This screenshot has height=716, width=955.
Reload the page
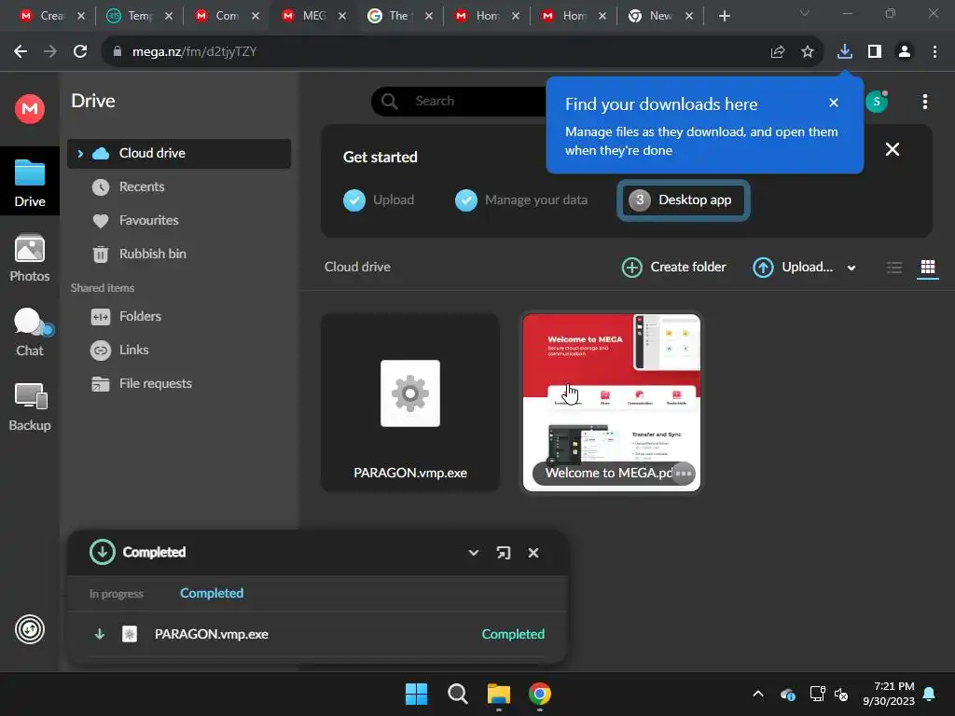[80, 52]
